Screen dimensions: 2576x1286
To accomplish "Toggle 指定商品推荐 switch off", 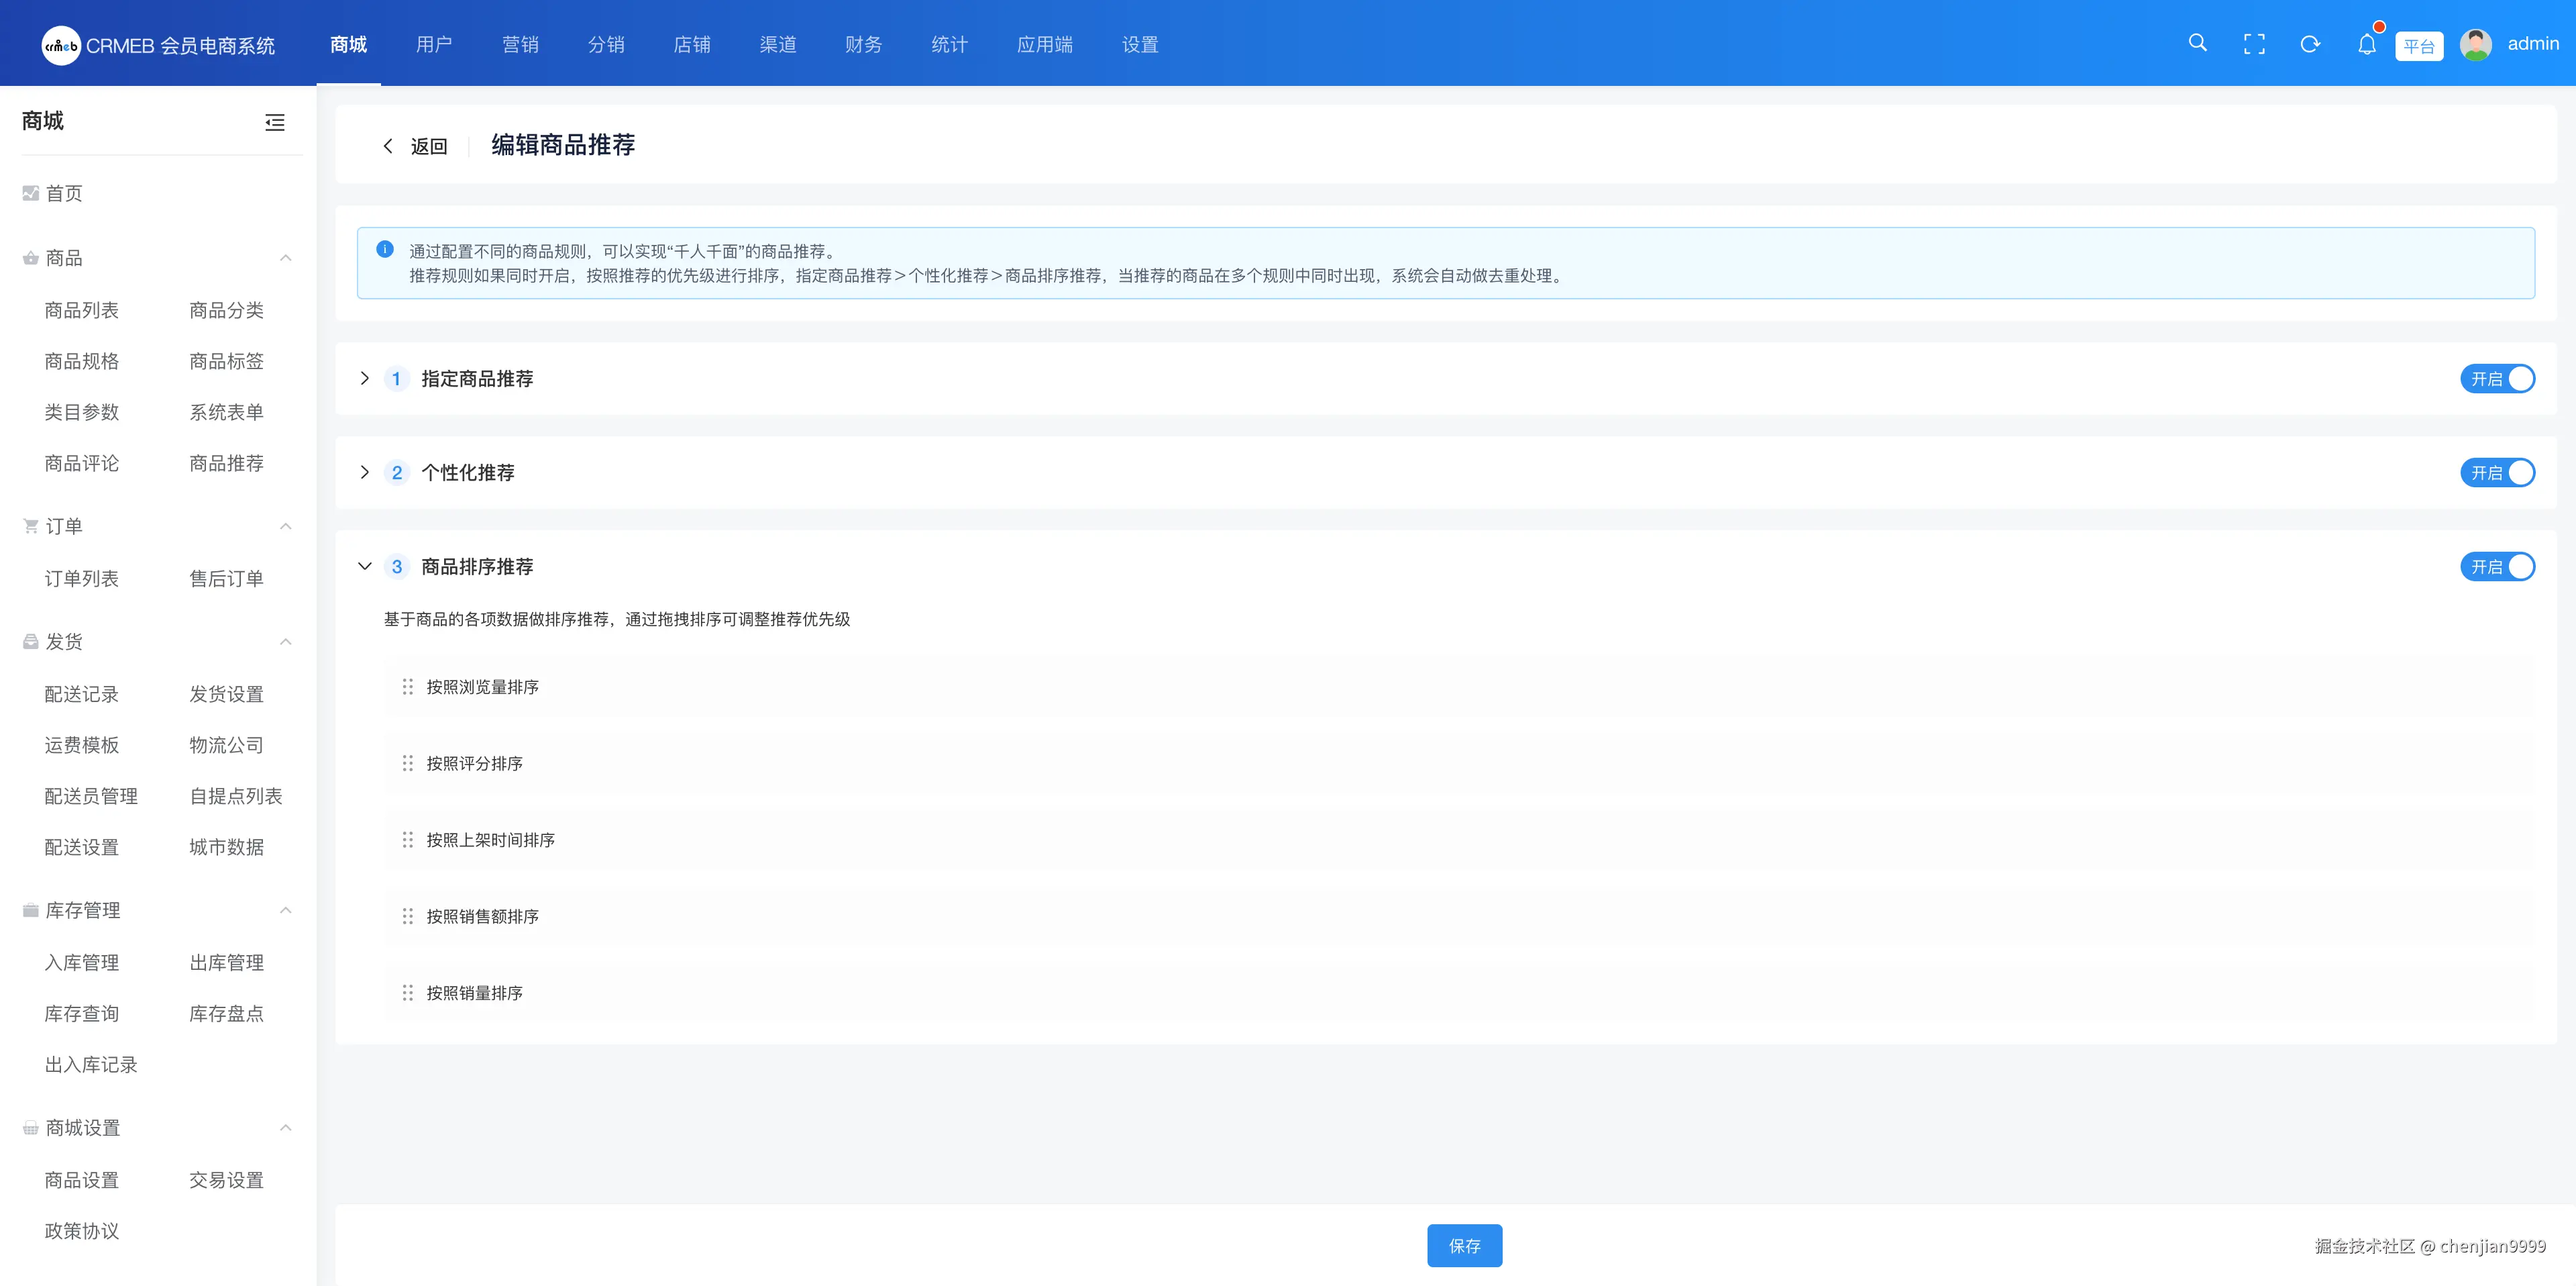I will coord(2497,379).
